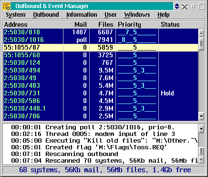This screenshot has height=177, width=208.
Task: Select the row 2:5030/731 with Hold status
Action: (x=101, y=94)
